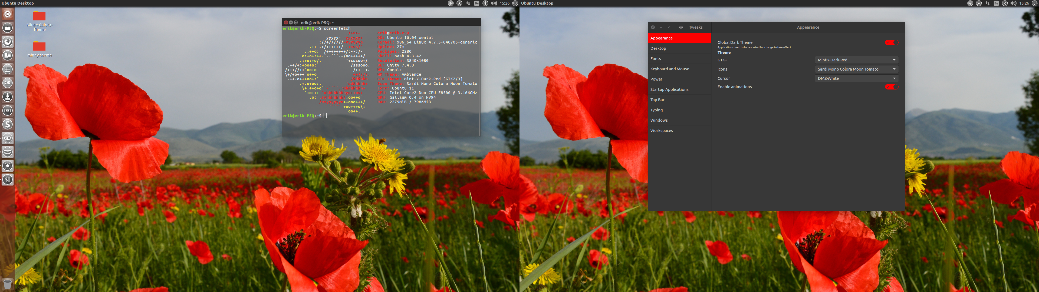1039x292 pixels.
Task: Open the Cursor theme dropdown DMZ-White
Action: pyautogui.click(x=857, y=78)
